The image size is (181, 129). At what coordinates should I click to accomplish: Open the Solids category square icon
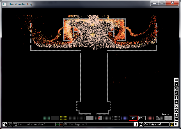176,106
